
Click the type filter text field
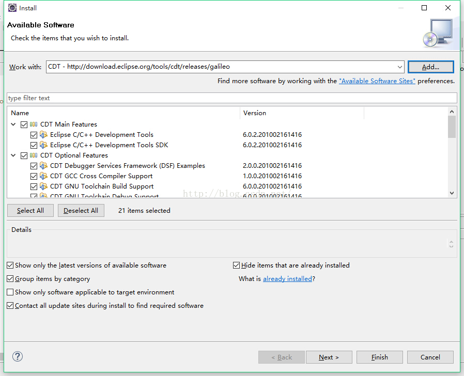(232, 98)
